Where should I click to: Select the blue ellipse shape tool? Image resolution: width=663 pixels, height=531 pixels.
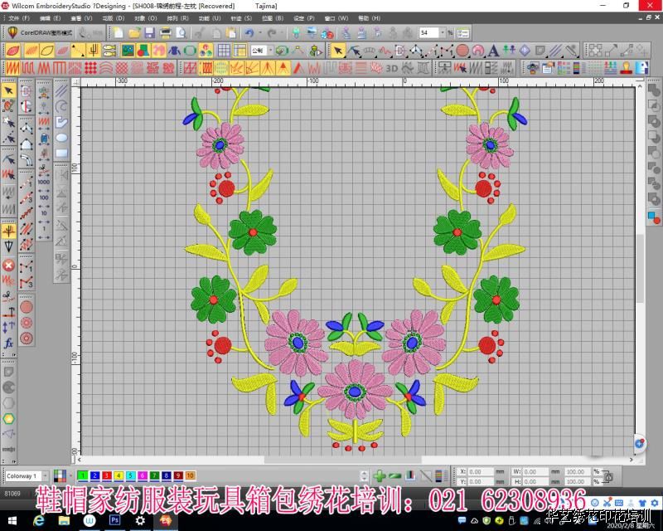61,138
